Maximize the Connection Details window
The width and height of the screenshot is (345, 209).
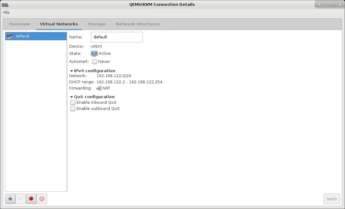333,5
